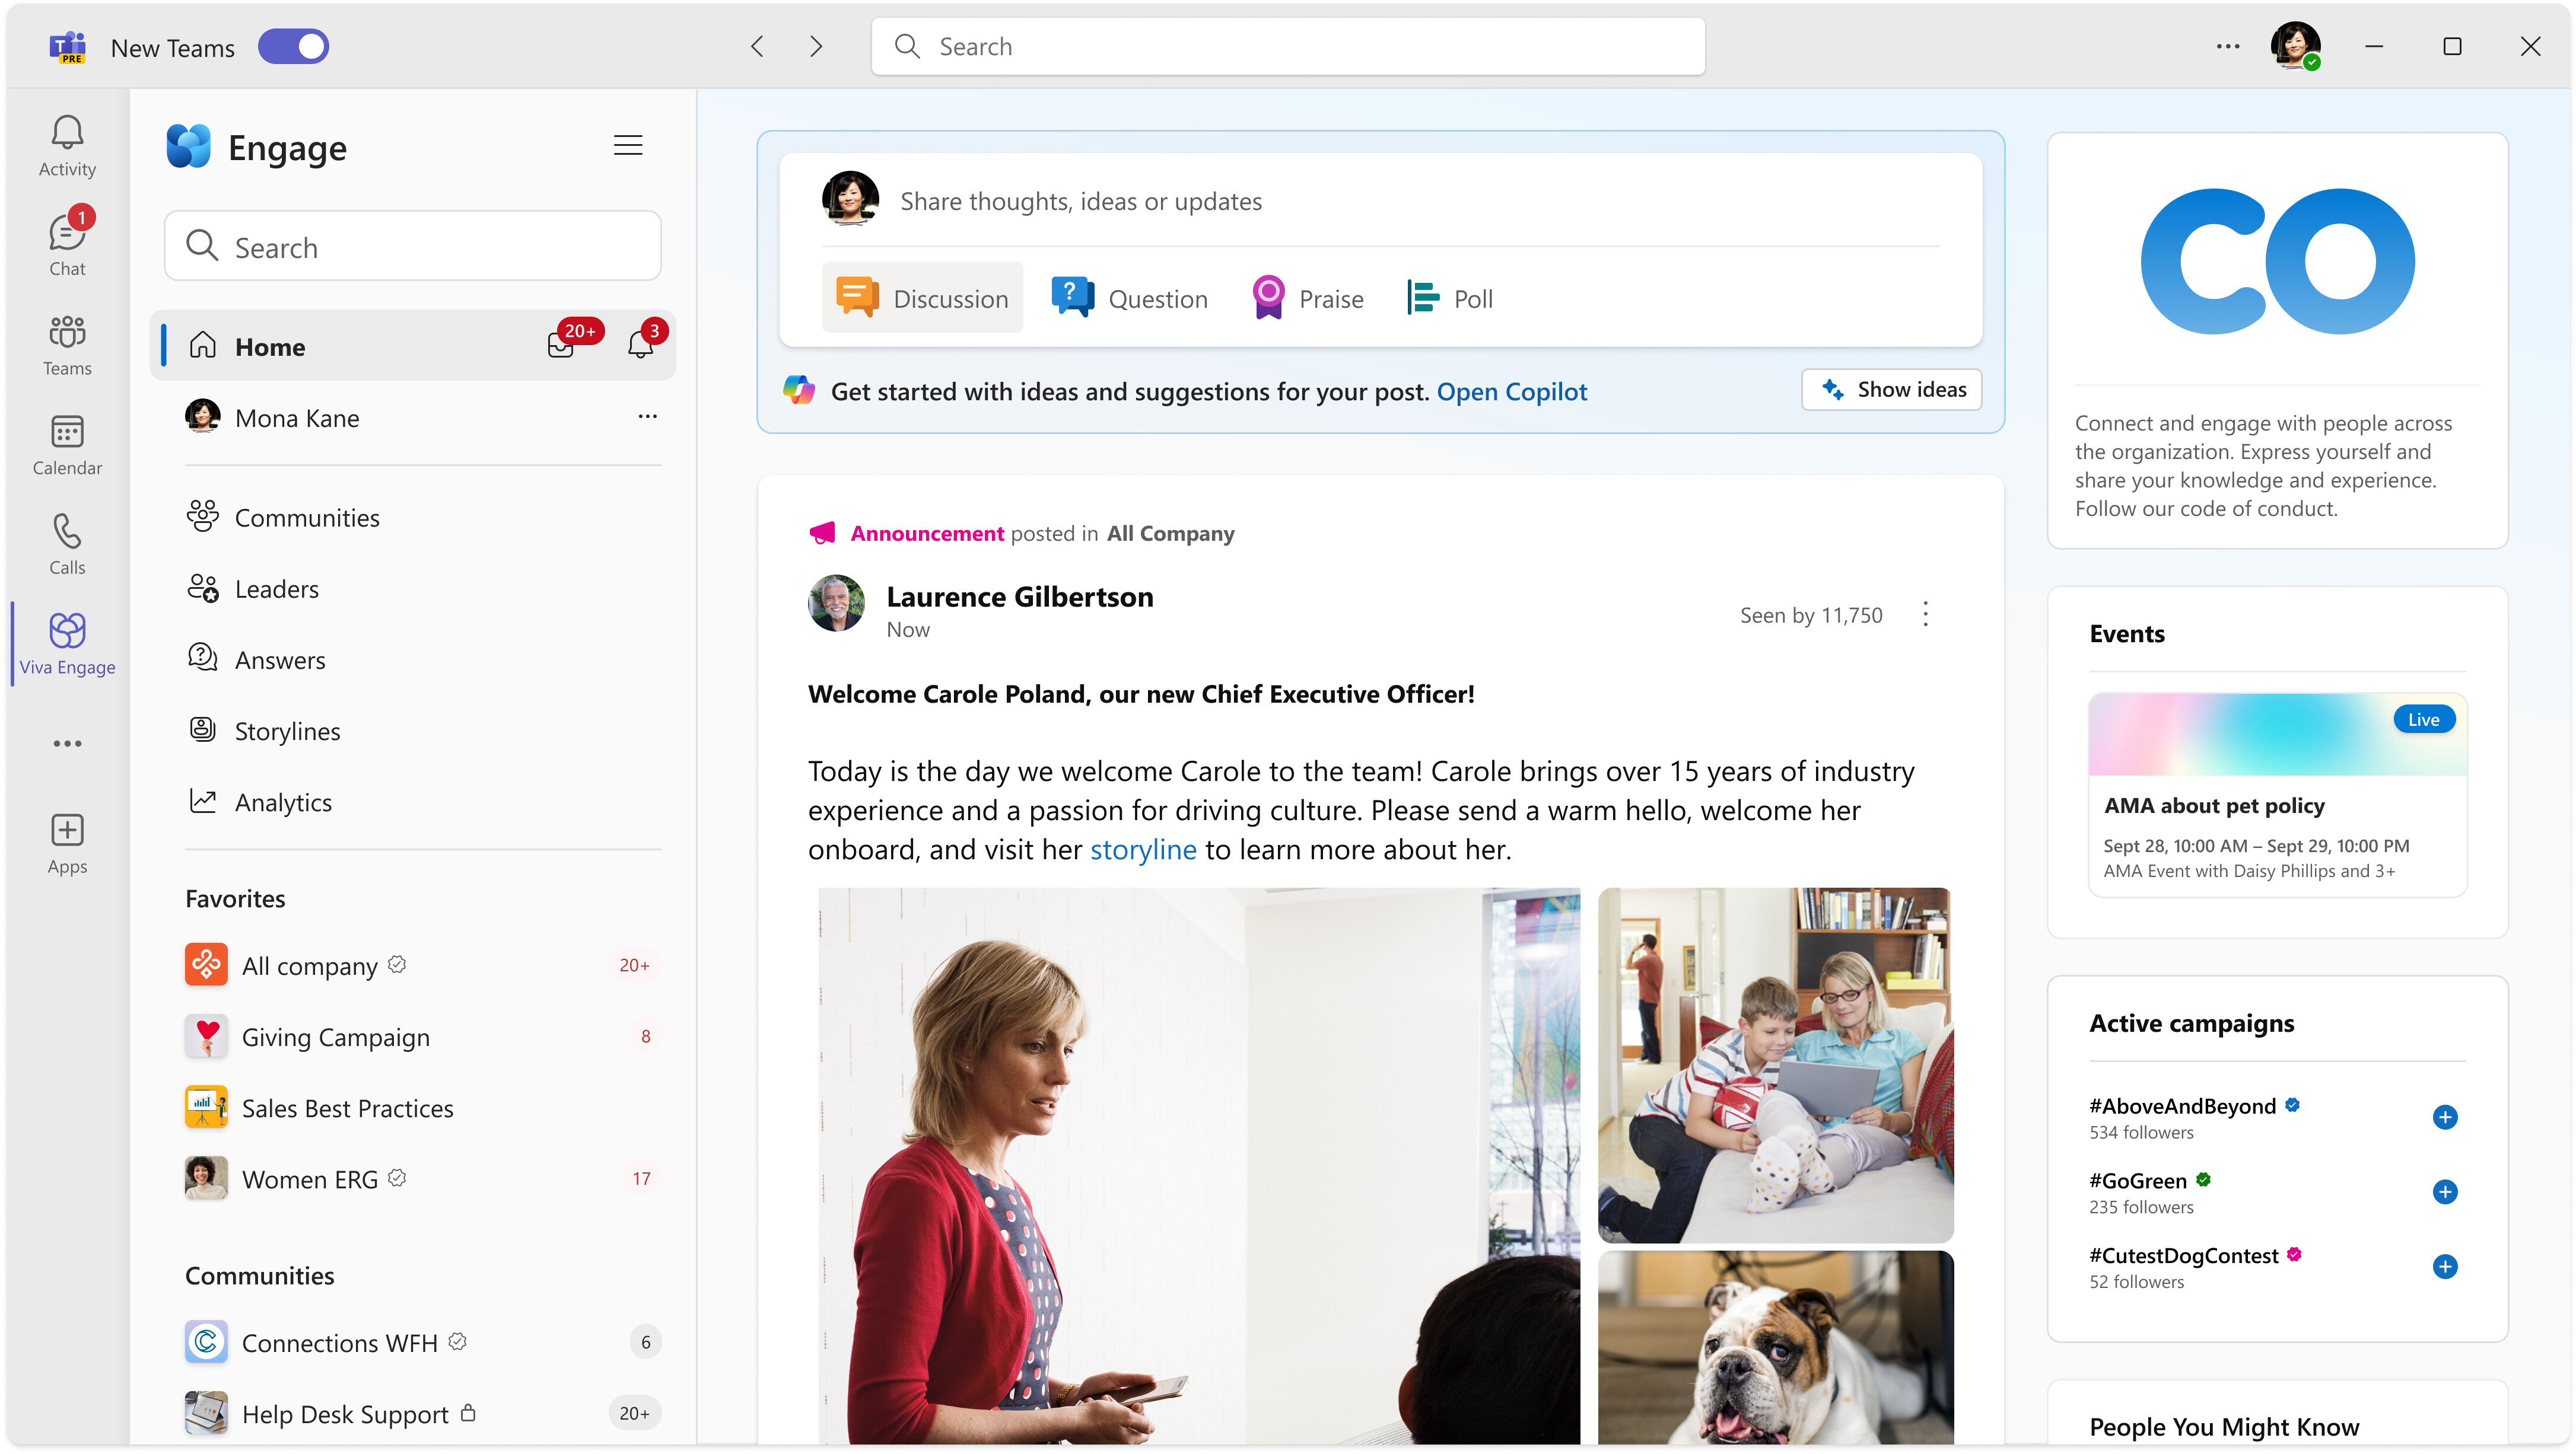
Task: Click the Engage inbox icon
Action: point(561,346)
